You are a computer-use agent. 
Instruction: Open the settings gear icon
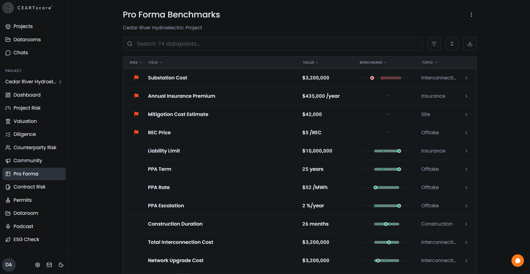coord(38,265)
